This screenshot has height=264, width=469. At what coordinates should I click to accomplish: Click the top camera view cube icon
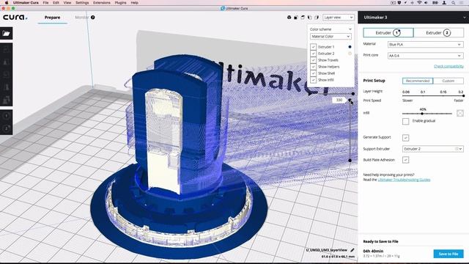point(303,18)
